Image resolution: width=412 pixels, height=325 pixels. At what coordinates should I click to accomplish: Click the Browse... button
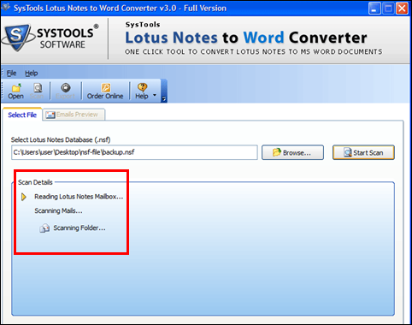coord(292,152)
